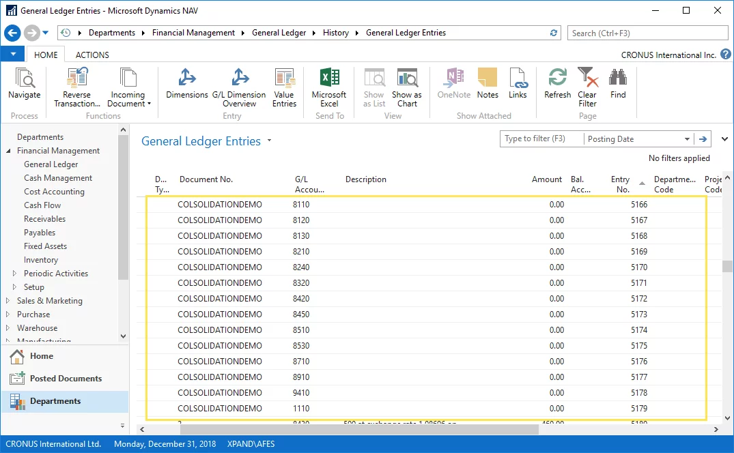This screenshot has height=453, width=734.
Task: Open Posting Date filter field dropdown
Action: [x=687, y=139]
